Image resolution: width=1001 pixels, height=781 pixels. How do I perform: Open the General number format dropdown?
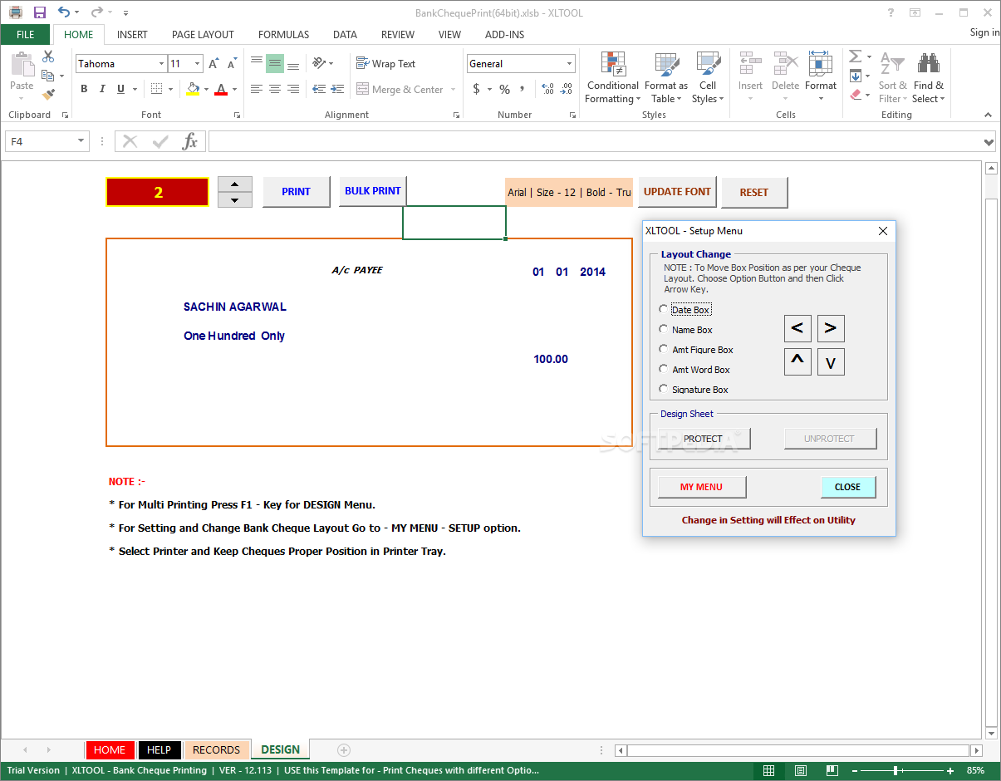pyautogui.click(x=570, y=64)
